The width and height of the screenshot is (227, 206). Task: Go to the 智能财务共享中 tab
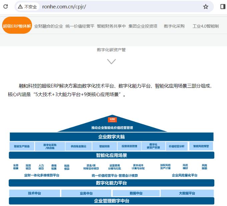111,26
